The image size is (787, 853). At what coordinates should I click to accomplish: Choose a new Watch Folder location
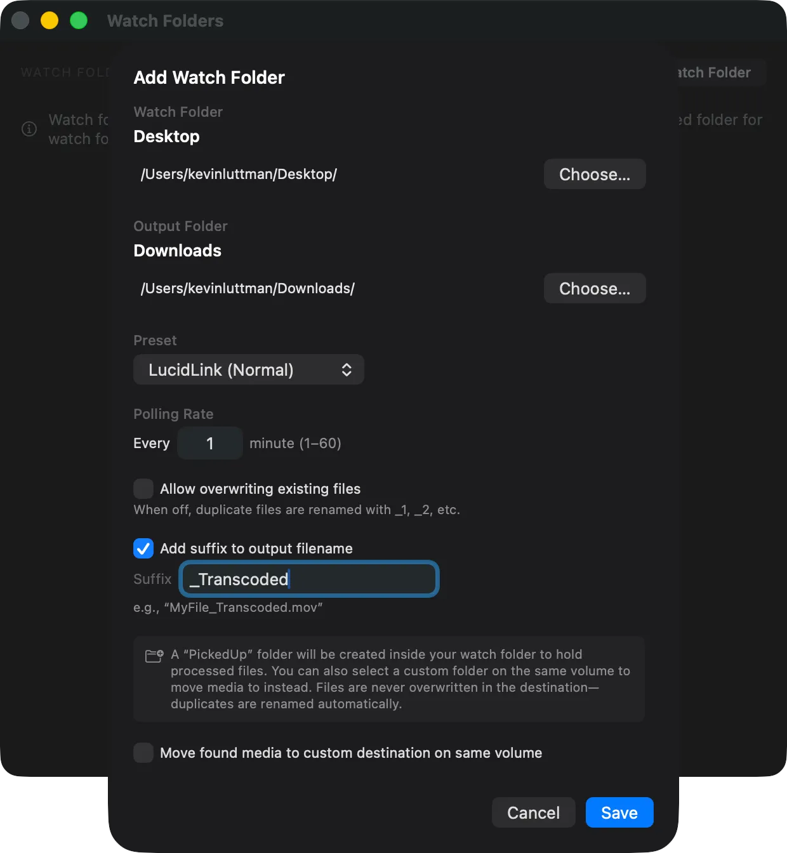[594, 174]
